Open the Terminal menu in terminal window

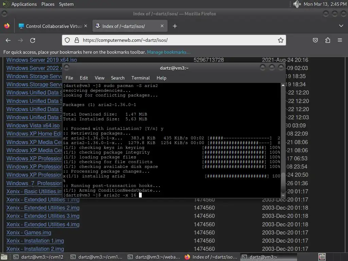pos(140,78)
